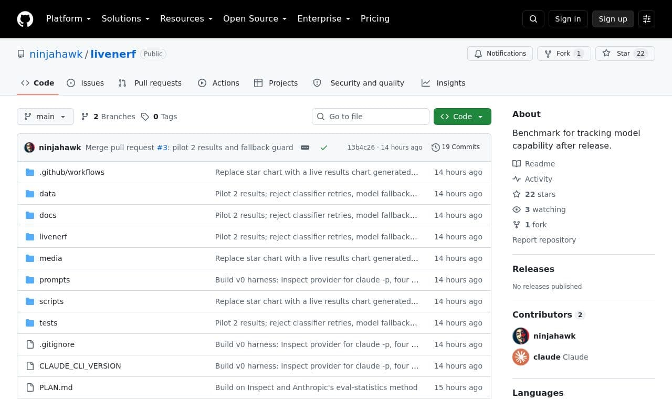Viewport: 672px width, 399px height.
Task: Click the Star icon button
Action: 625,54
